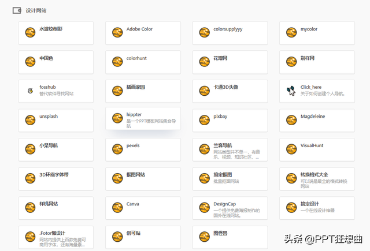
Task: Click the hippter card icon
Action: tap(117, 118)
